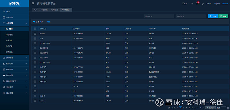This screenshot has width=230, height=110.
Task: Check the row with balance 275.18
Action: [35, 53]
